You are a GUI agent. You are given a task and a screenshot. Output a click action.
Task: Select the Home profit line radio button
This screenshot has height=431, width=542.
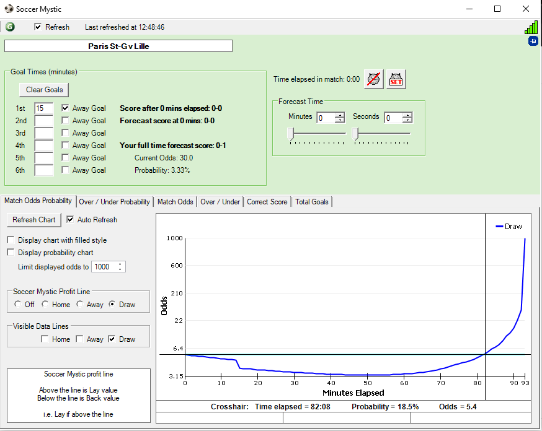coord(45,304)
